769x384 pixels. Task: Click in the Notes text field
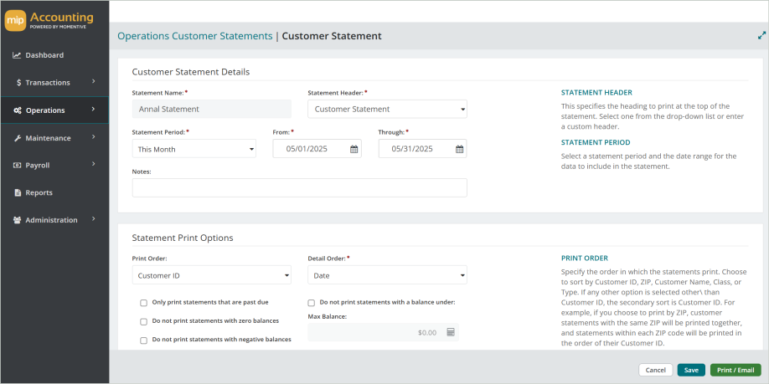[x=299, y=187]
